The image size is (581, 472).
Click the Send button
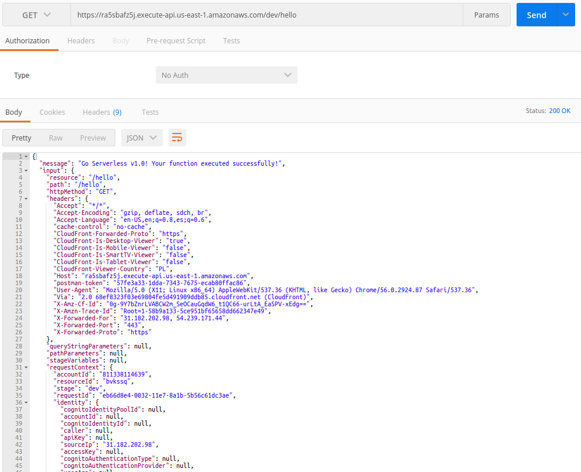coord(536,15)
